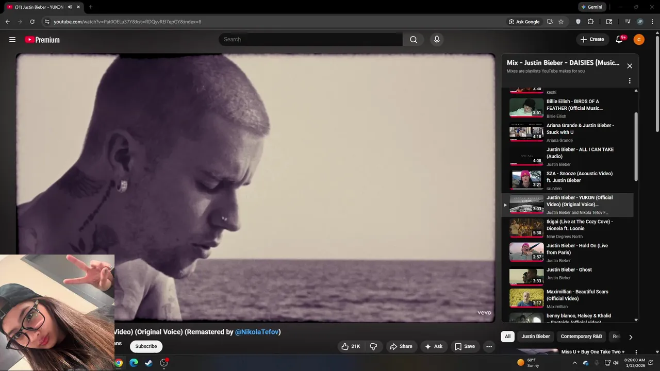Play Ikigai Live at The Cozy Cove
The height and width of the screenshot is (371, 660).
tap(567, 229)
